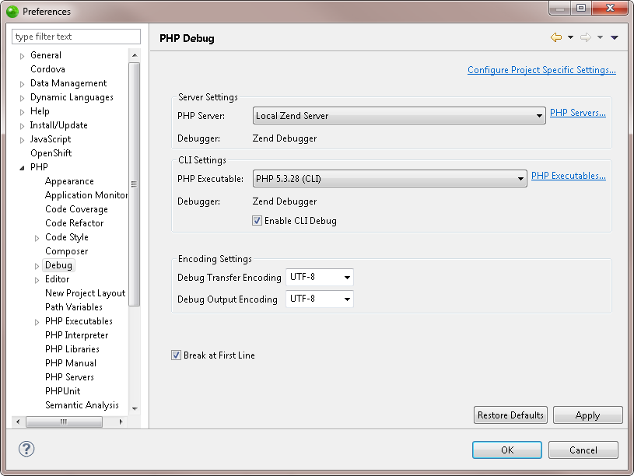Expand the Help tree node
634x476 pixels.
tap(23, 112)
